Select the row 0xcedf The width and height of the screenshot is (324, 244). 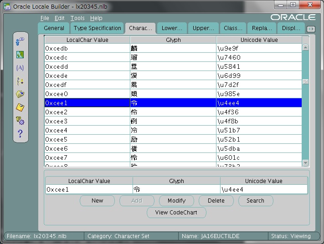point(173,85)
